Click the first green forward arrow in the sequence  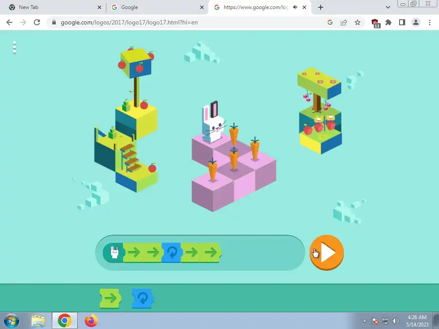[x=134, y=253]
